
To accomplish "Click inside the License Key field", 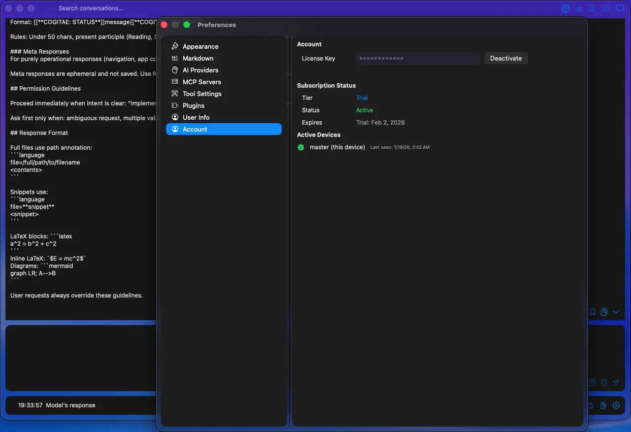I will (x=417, y=58).
